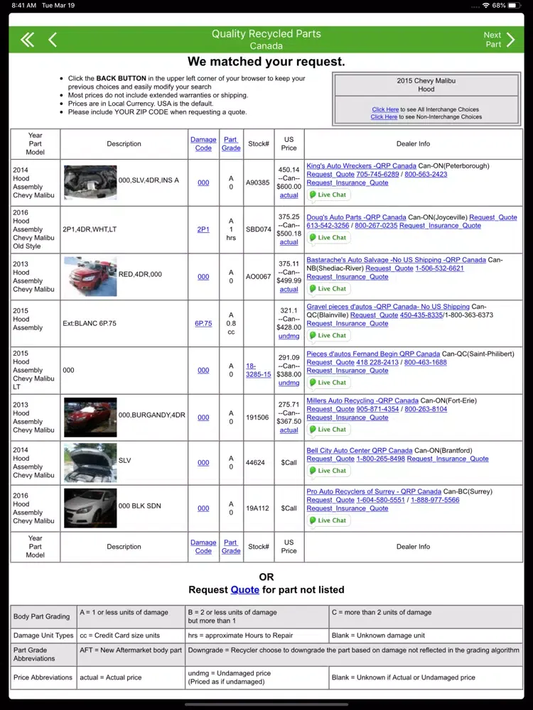Screen dimensions: 533x710
Task: Open Live Chat for Gravel pieces d'autos
Action: coord(328,336)
